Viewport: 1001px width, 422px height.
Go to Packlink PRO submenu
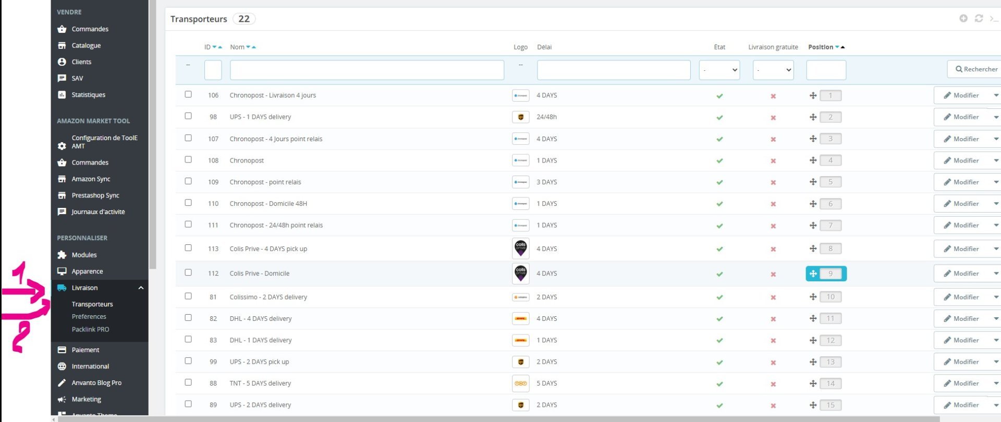(x=91, y=329)
